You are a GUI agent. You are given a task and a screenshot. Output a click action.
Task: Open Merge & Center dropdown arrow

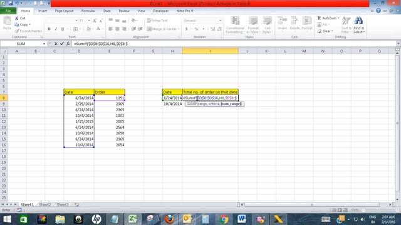point(179,29)
